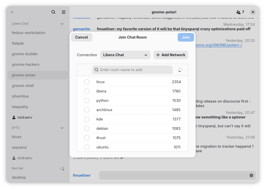
Task: Click the room name search field
Action: (x=135, y=70)
